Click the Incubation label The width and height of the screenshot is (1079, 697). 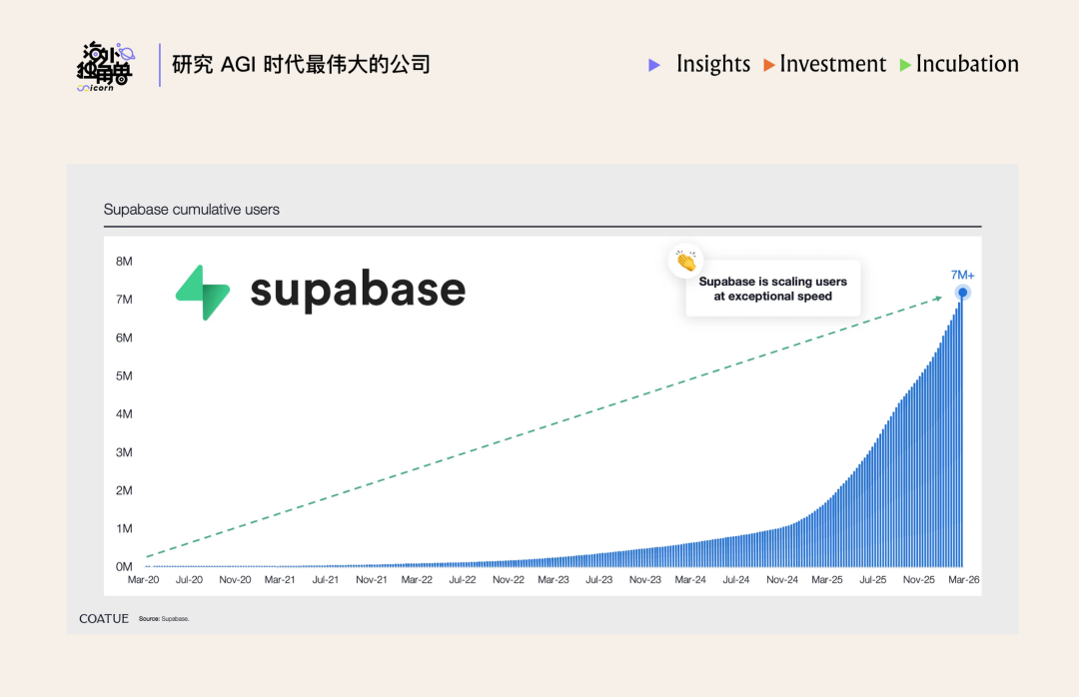point(967,64)
